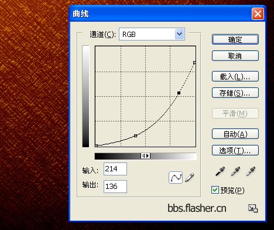Image resolution: width=274 pixels, height=230 pixels.
Task: Click the 输出 field showing 136
Action: (x=115, y=187)
